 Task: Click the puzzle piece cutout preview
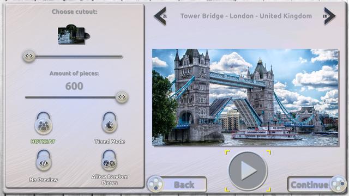click(74, 34)
